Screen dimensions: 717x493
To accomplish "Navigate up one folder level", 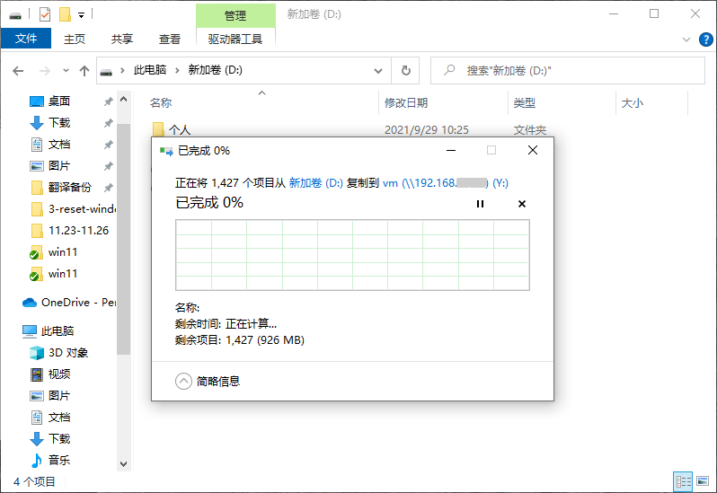I will [84, 70].
